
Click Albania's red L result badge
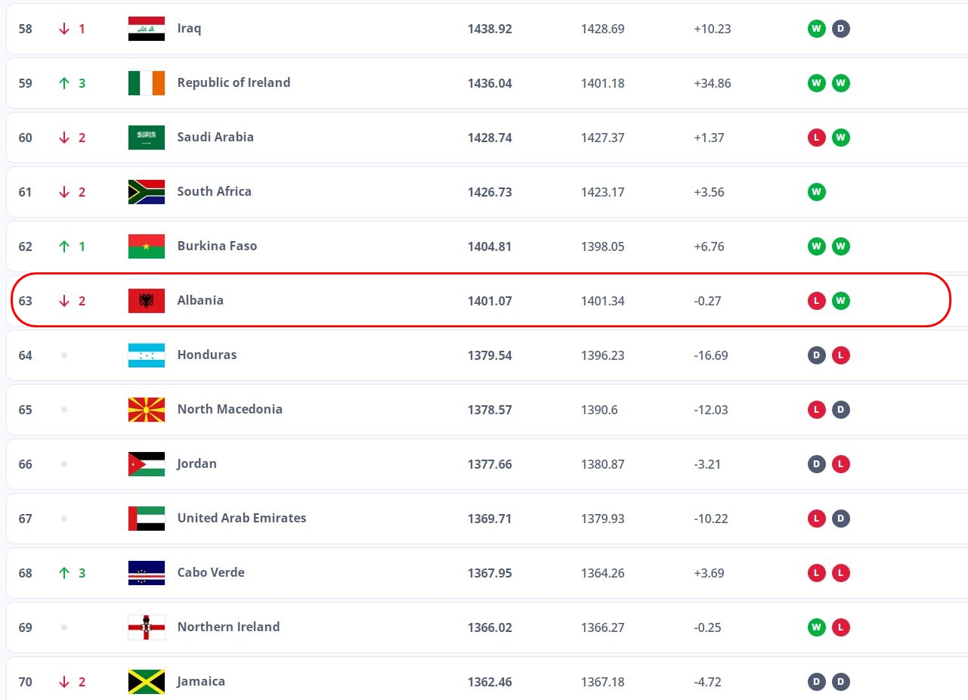click(x=816, y=301)
